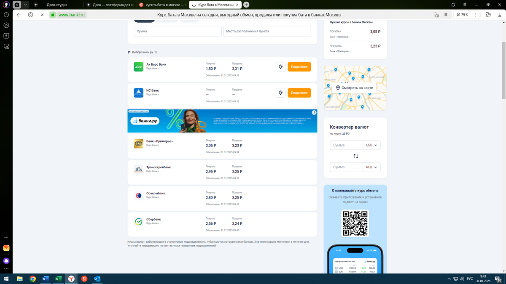This screenshot has height=284, width=506.
Task: Open the page options three-dots menu
Action: (x=475, y=14)
